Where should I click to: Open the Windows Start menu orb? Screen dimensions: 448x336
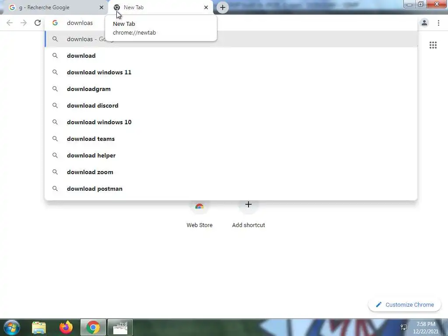[x=12, y=327]
